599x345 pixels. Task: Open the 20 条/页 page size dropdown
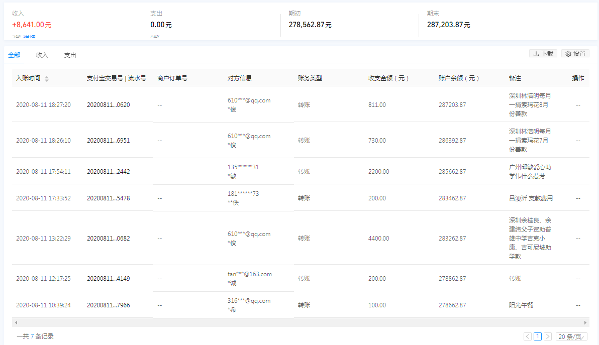[x=571, y=336]
